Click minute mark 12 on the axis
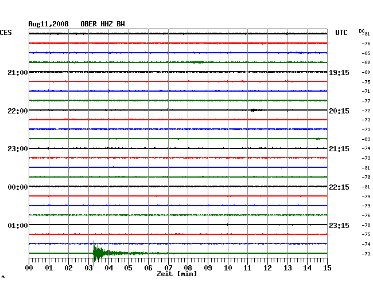Image resolution: width=373 pixels, height=283 pixels. point(267,268)
